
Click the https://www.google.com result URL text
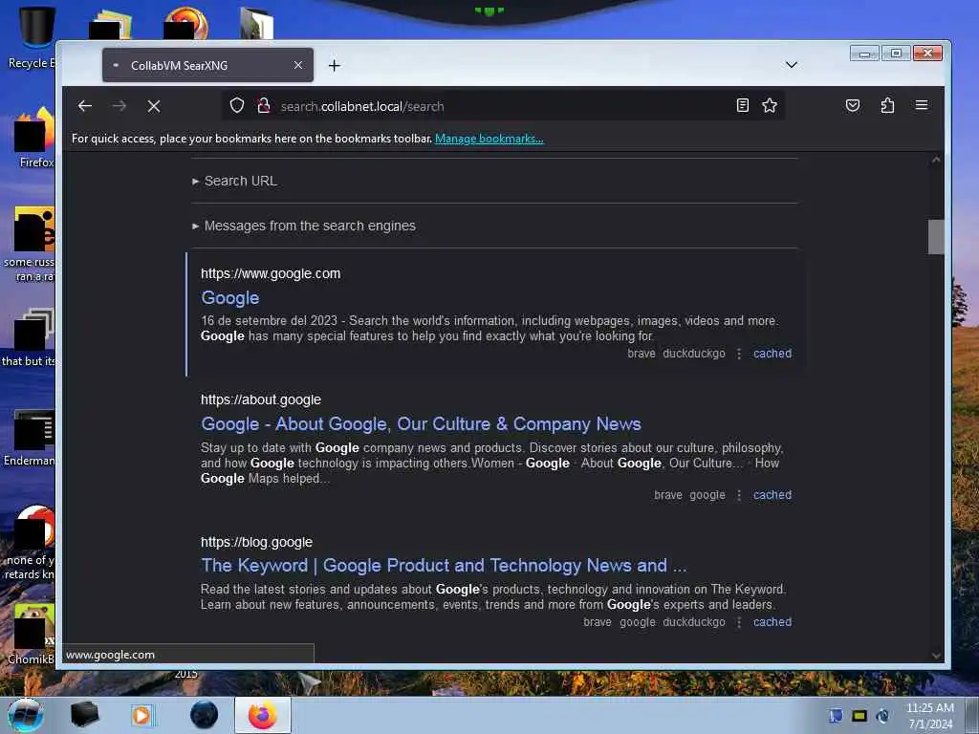pos(271,273)
